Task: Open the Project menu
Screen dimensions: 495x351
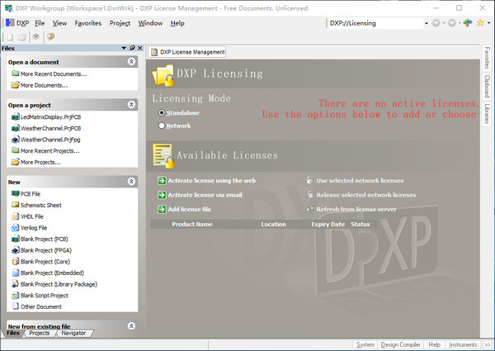Action: coord(120,23)
